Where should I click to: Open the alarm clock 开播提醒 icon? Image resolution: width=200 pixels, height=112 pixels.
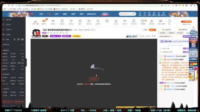point(143,22)
